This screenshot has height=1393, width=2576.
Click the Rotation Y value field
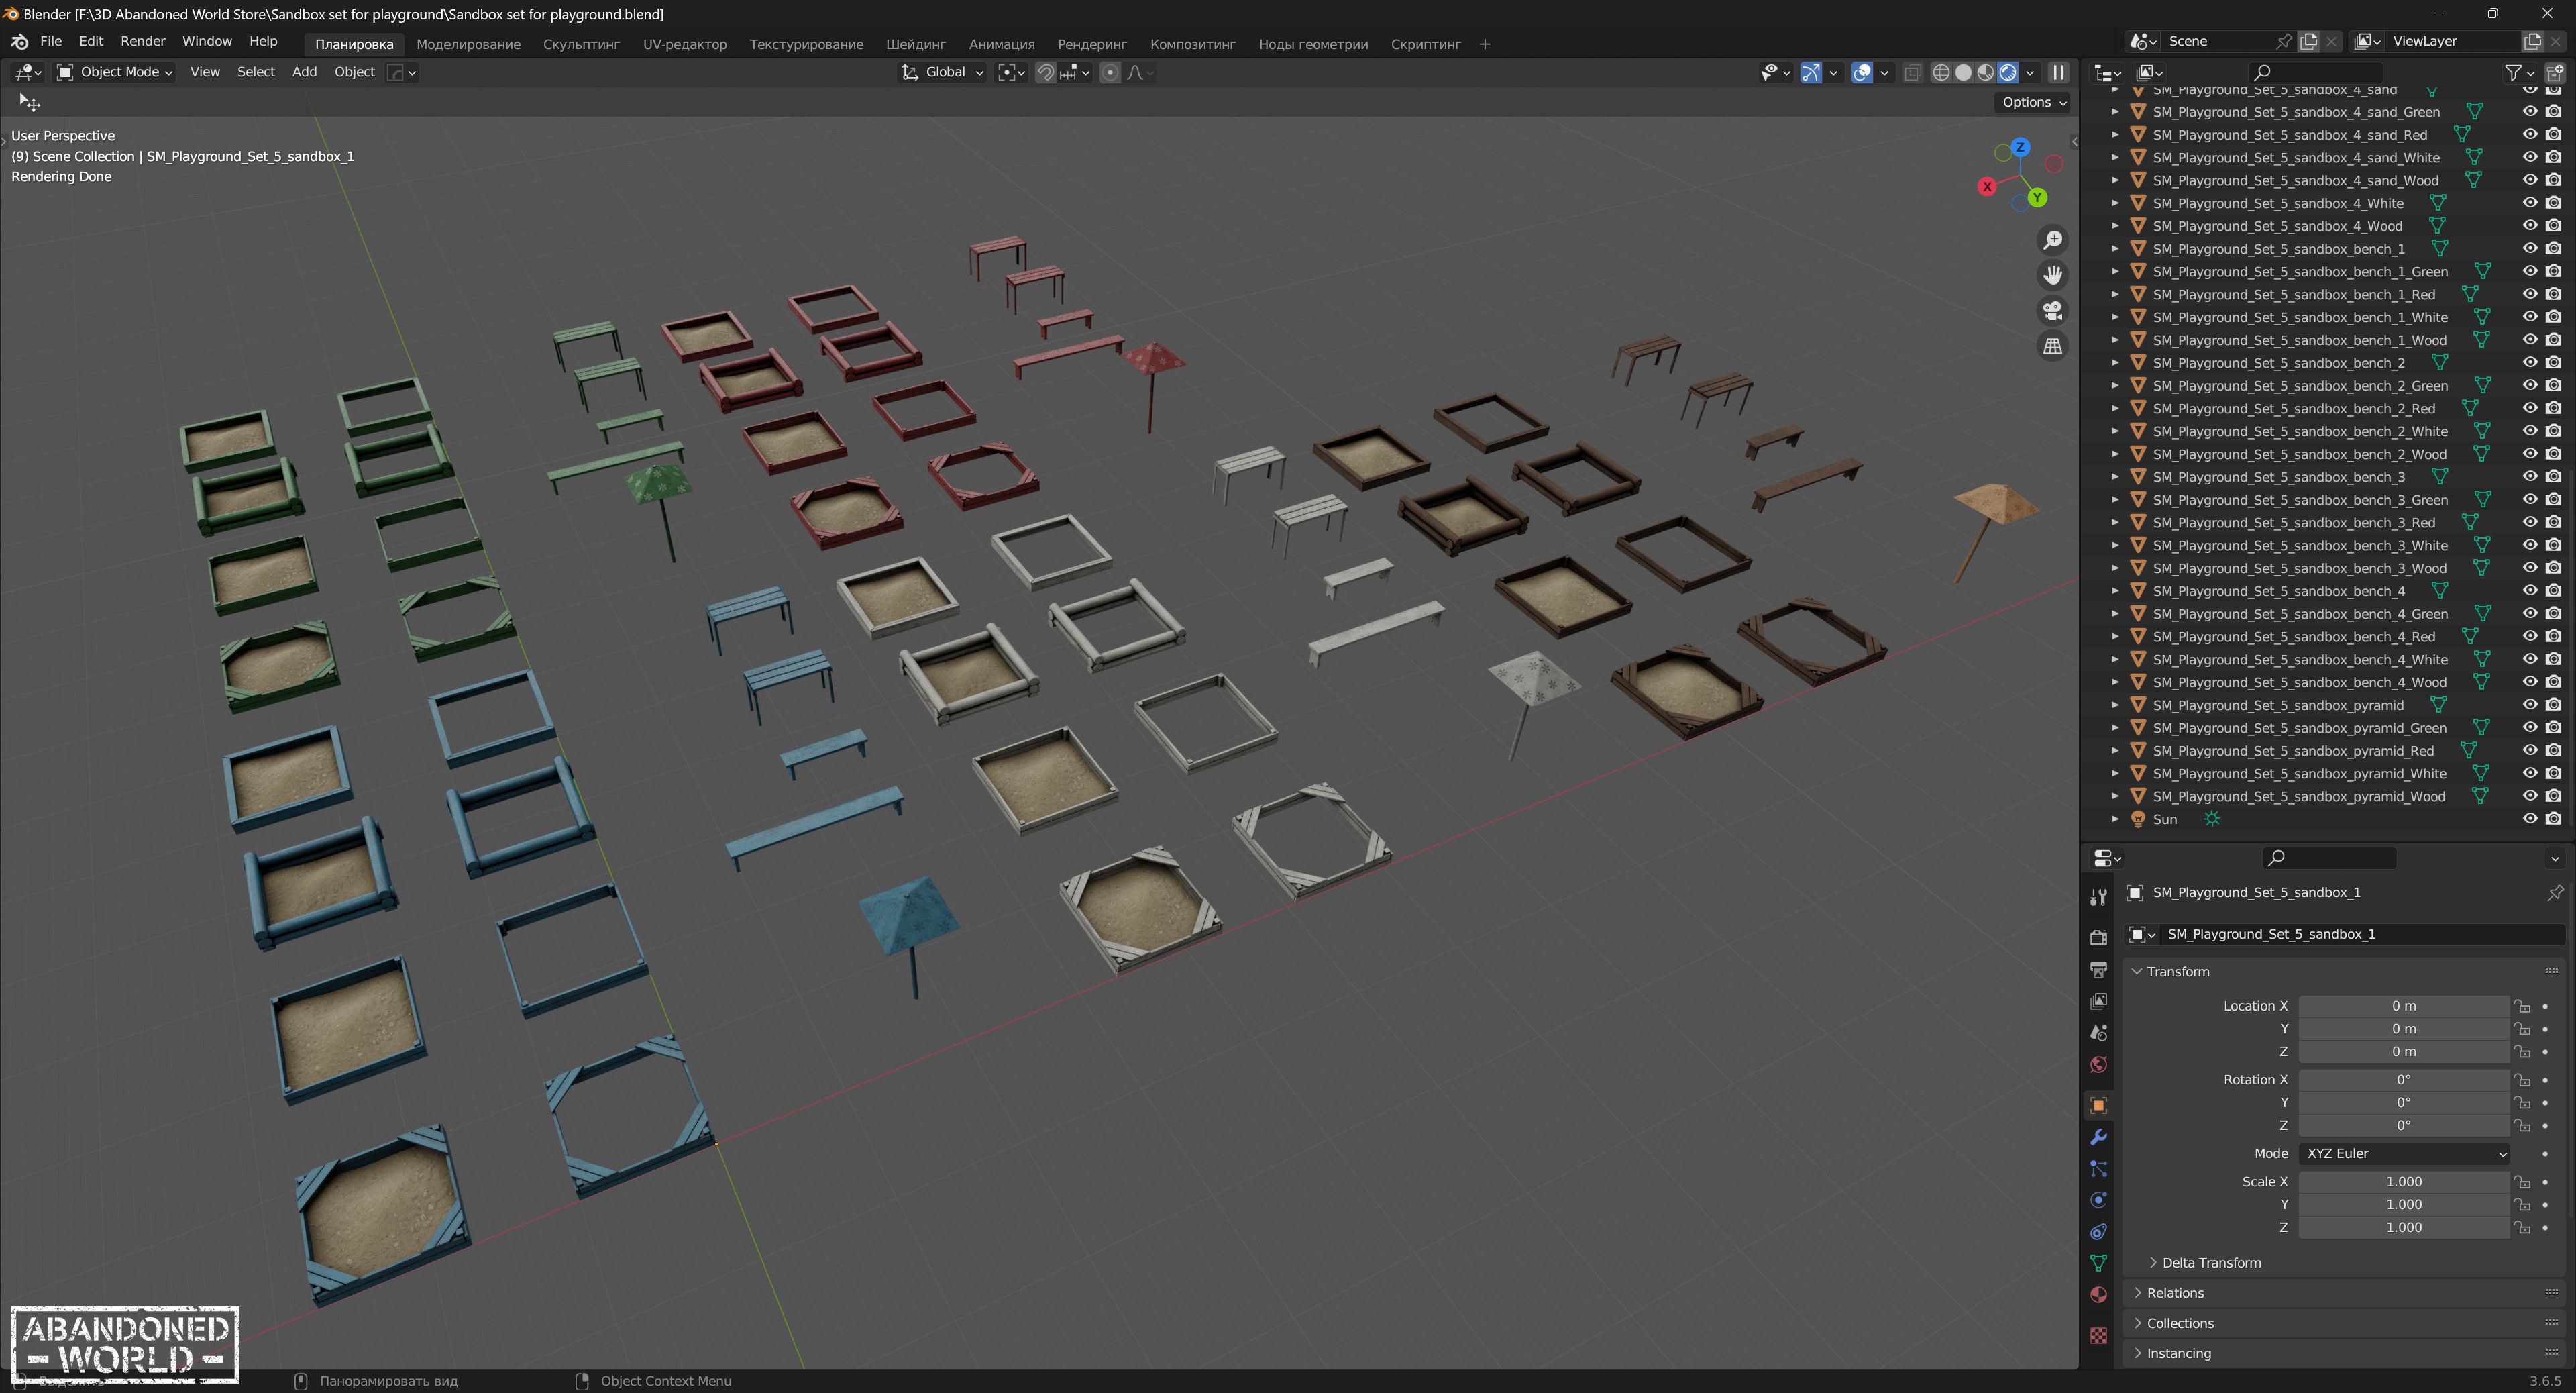pyautogui.click(x=2403, y=1102)
